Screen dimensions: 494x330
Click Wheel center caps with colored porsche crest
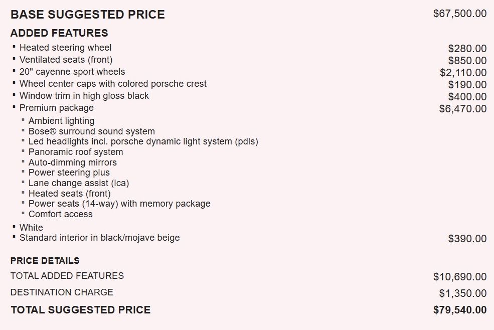113,84
